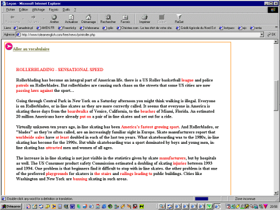Open the Edition menu
The height and width of the screenshot is (210, 280).
[24, 10]
